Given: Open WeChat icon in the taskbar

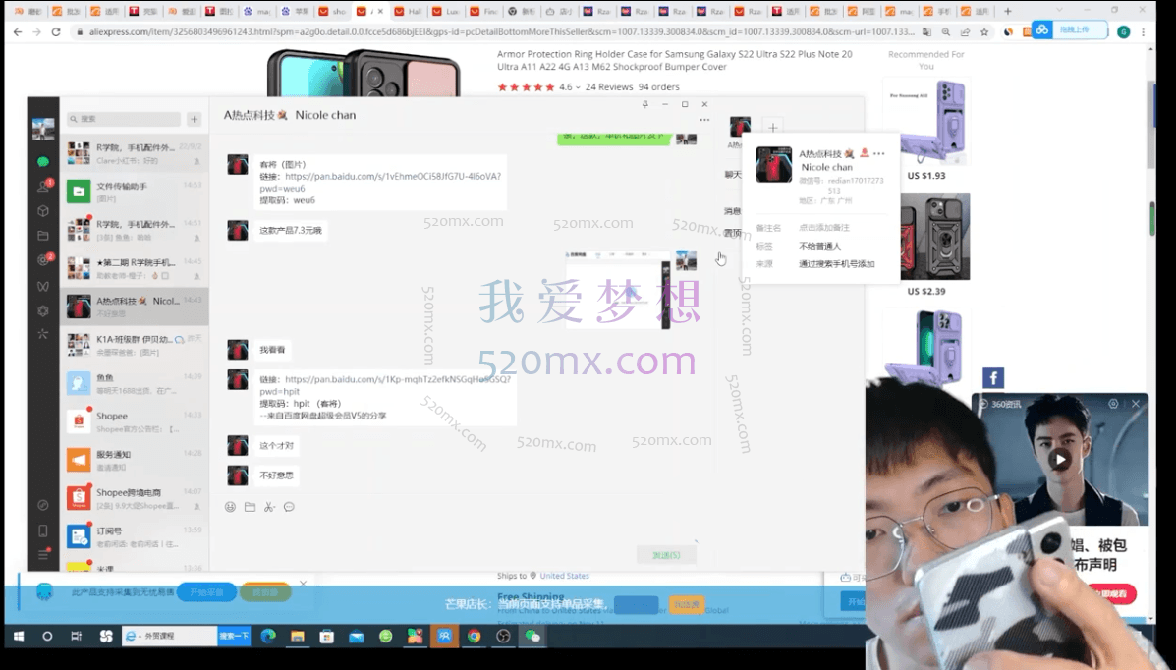Looking at the screenshot, I should click(x=532, y=637).
